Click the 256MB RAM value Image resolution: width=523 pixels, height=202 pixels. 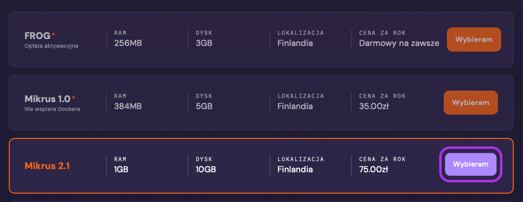(128, 43)
